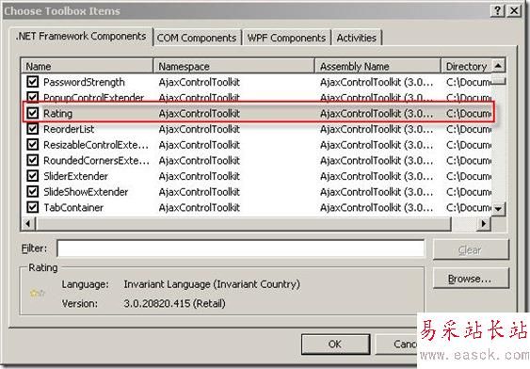Switch to the WPF Components tab
The image size is (530, 369).
(x=286, y=38)
